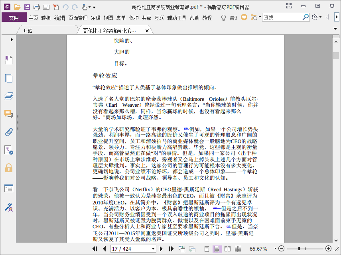Click the first blue footnote link in text
Image resolution: width=341 pixels, height=255 pixels.
click(186, 128)
